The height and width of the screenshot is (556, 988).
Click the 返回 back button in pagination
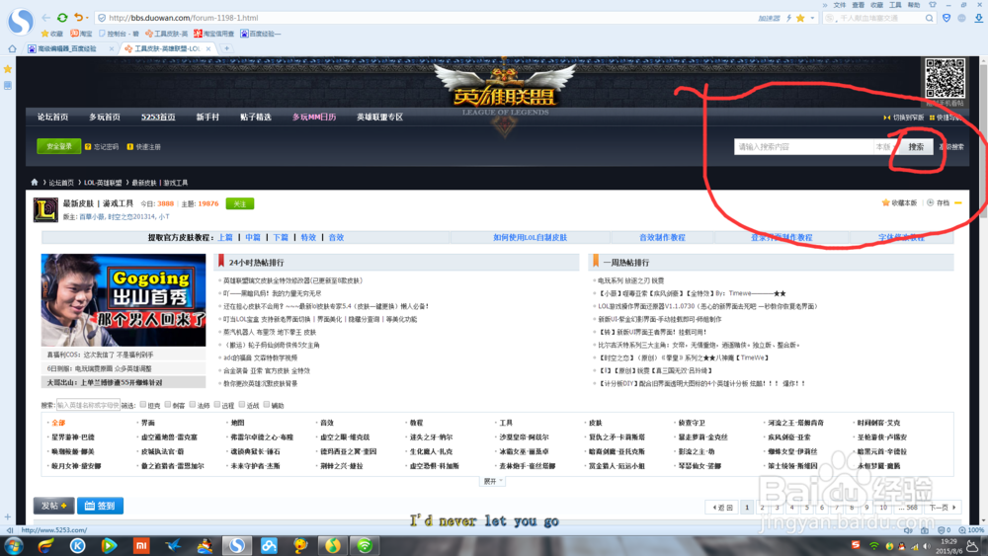(x=723, y=507)
